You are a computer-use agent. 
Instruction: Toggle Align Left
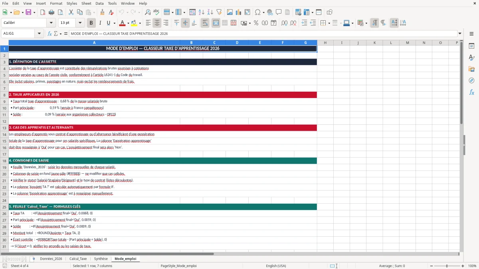(x=148, y=23)
